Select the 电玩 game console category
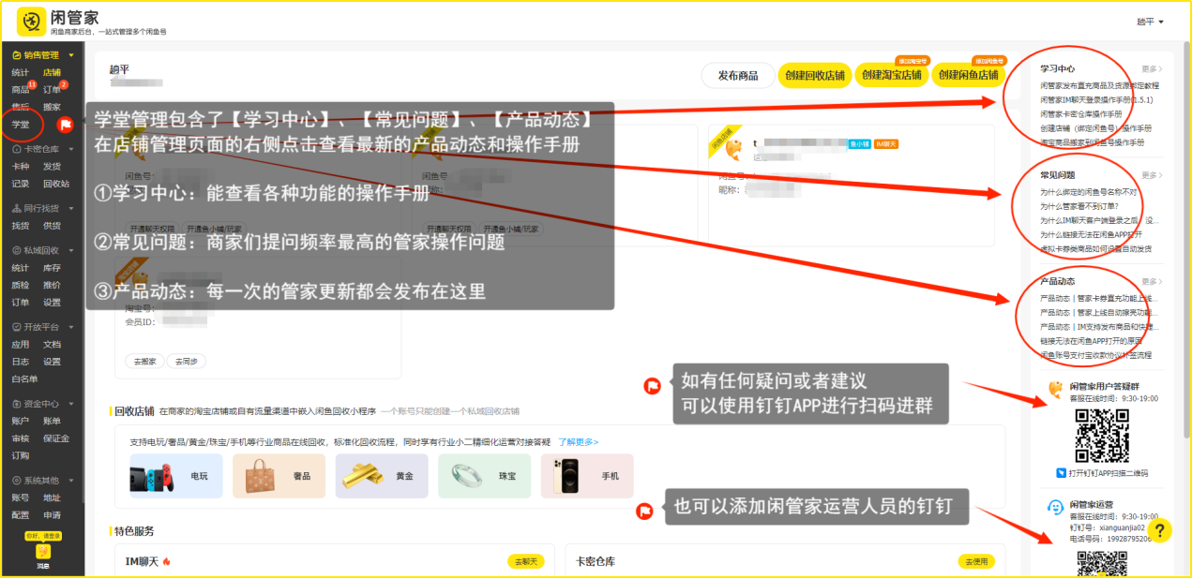Viewport: 1192px width, 579px height. click(176, 476)
